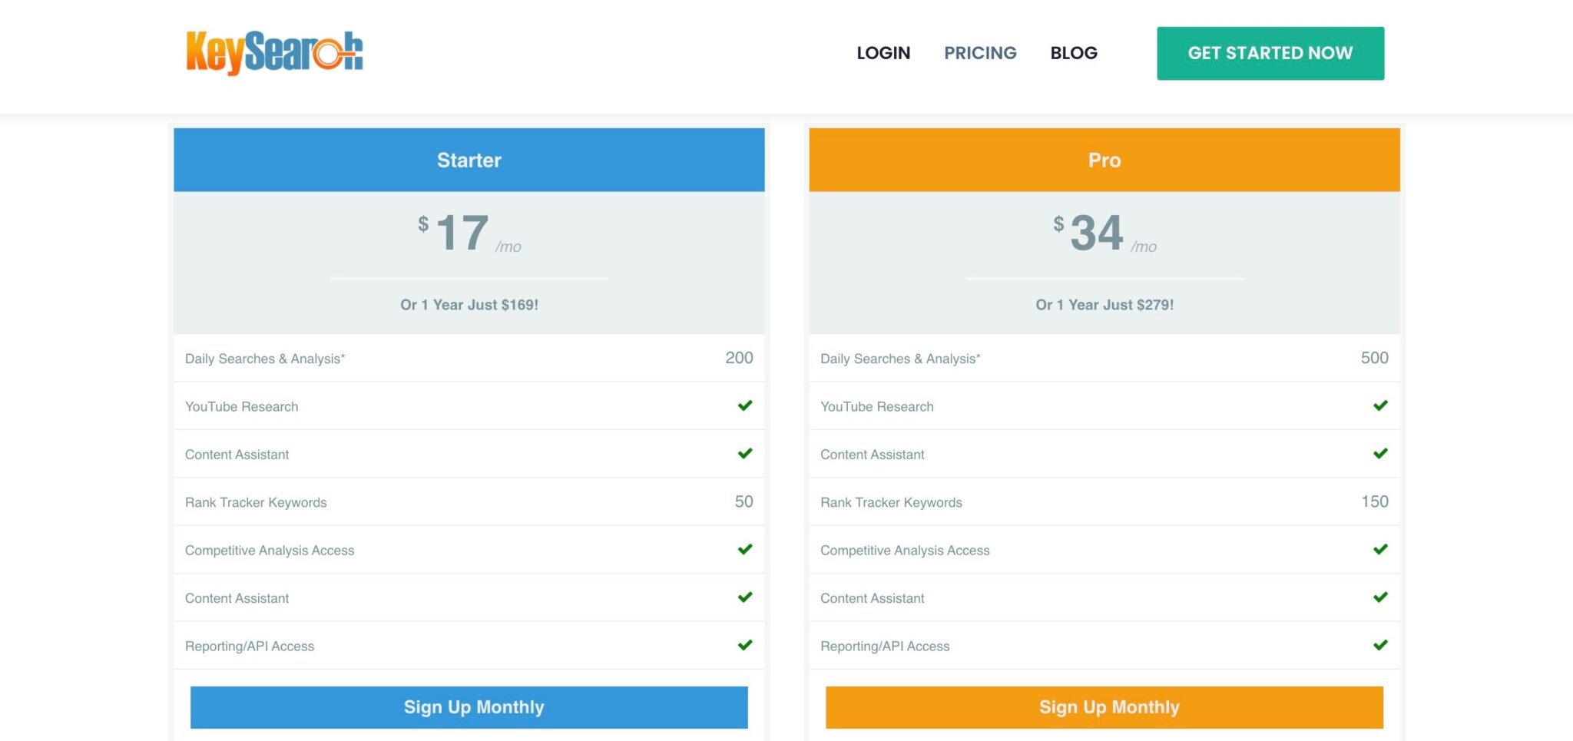Image resolution: width=1573 pixels, height=741 pixels.
Task: Click Pro 'Competitive Analysis Access' label
Action: pyautogui.click(x=905, y=551)
